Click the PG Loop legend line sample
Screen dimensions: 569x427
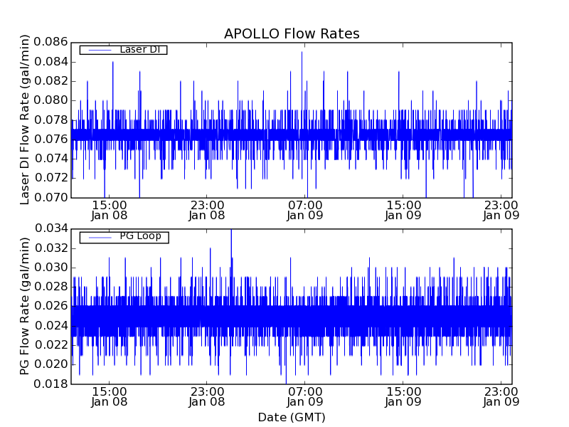pos(100,238)
